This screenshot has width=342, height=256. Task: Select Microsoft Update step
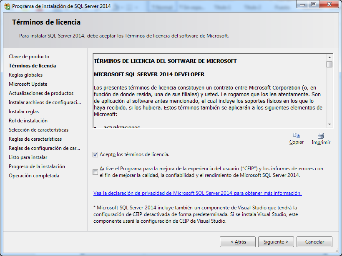[28, 84]
